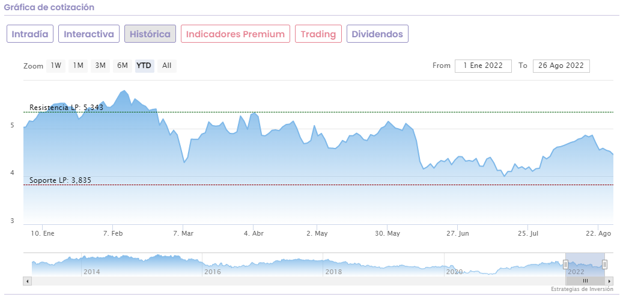The height and width of the screenshot is (303, 626).
Task: Switch to the Interactiva tab
Action: (x=89, y=34)
